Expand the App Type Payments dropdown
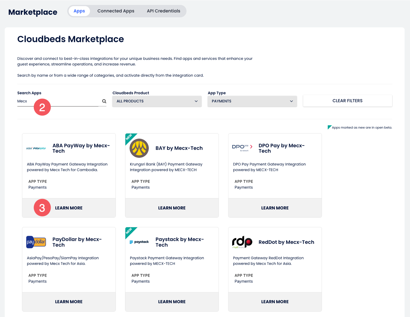This screenshot has height=317, width=410. [252, 101]
